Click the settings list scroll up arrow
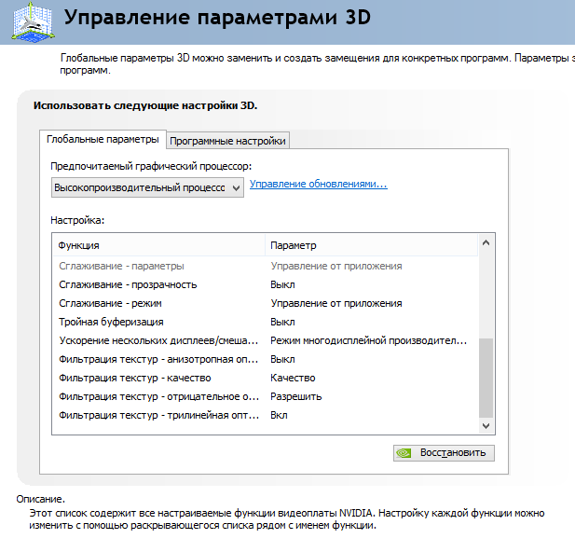Screen dimensions: 575x552 coord(486,242)
